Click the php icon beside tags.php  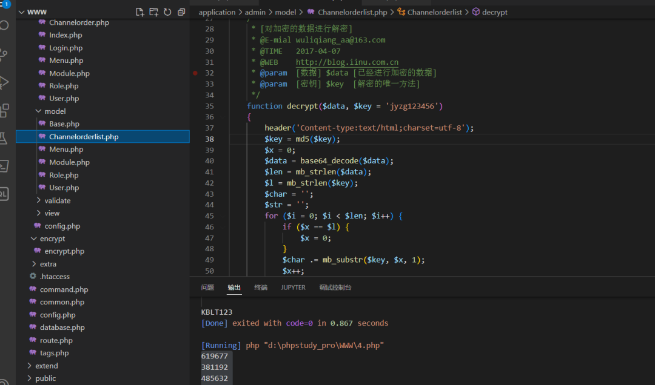pos(33,352)
